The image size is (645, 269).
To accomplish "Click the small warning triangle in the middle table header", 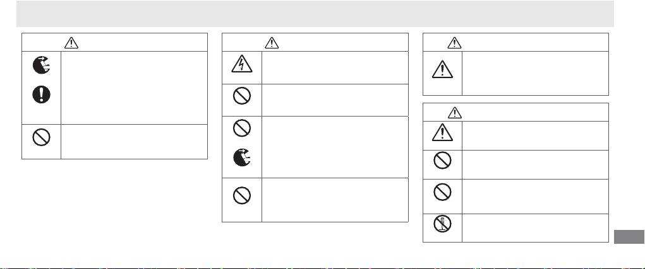I will (272, 42).
